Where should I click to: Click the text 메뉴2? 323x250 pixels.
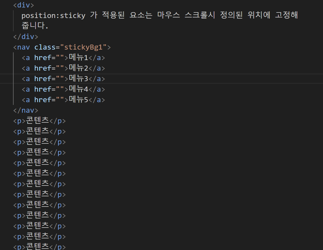point(78,68)
